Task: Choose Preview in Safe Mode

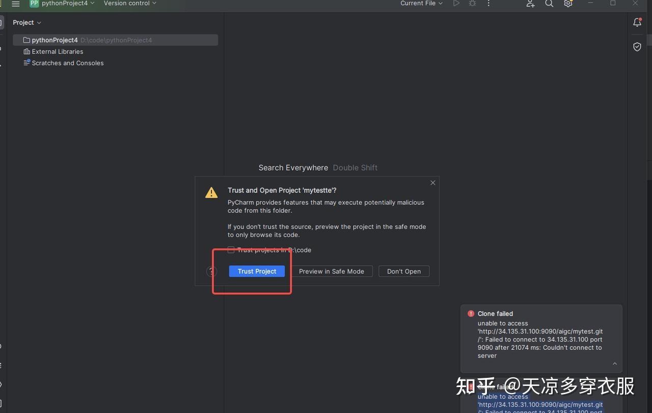Action: pos(332,271)
